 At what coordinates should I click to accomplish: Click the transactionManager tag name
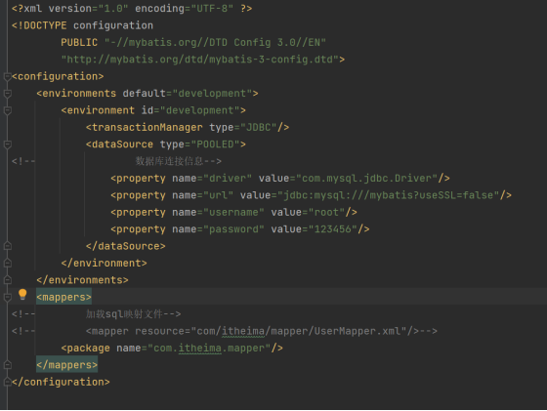[x=147, y=127]
